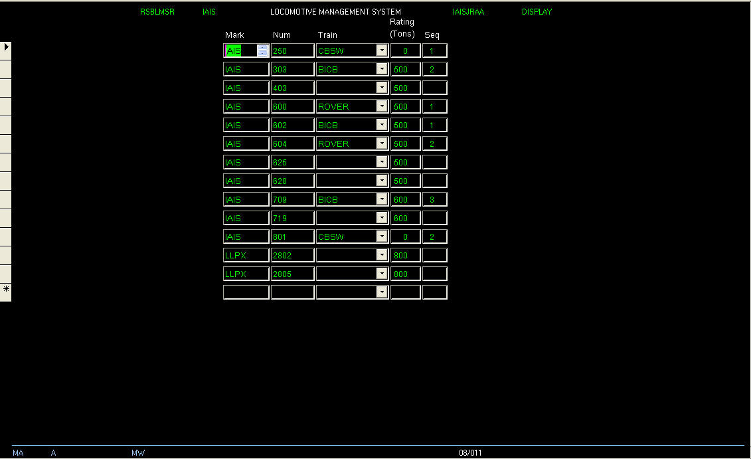The image size is (751, 459).
Task: Click RSBLMSR label in header
Action: (x=157, y=12)
